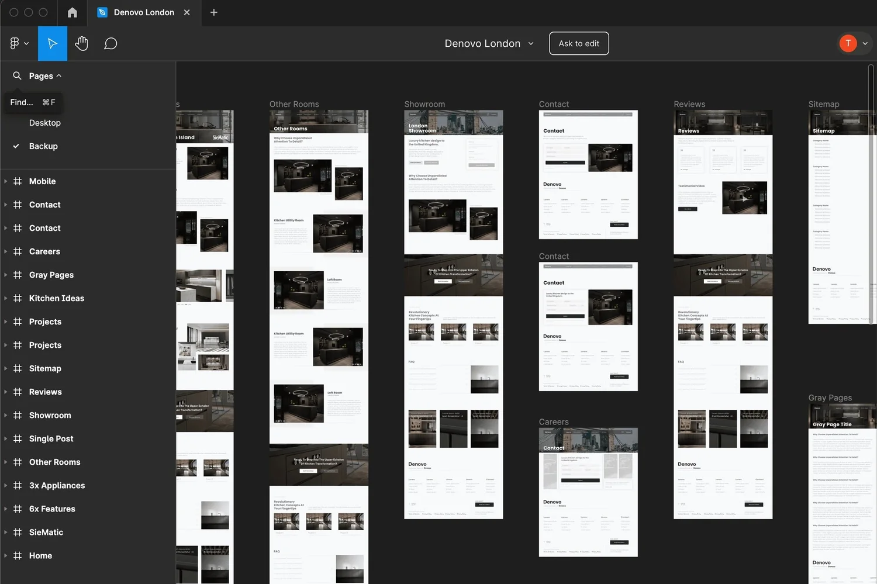Click the frame icon of the 3x Appliances layer
877x584 pixels.
pyautogui.click(x=18, y=485)
